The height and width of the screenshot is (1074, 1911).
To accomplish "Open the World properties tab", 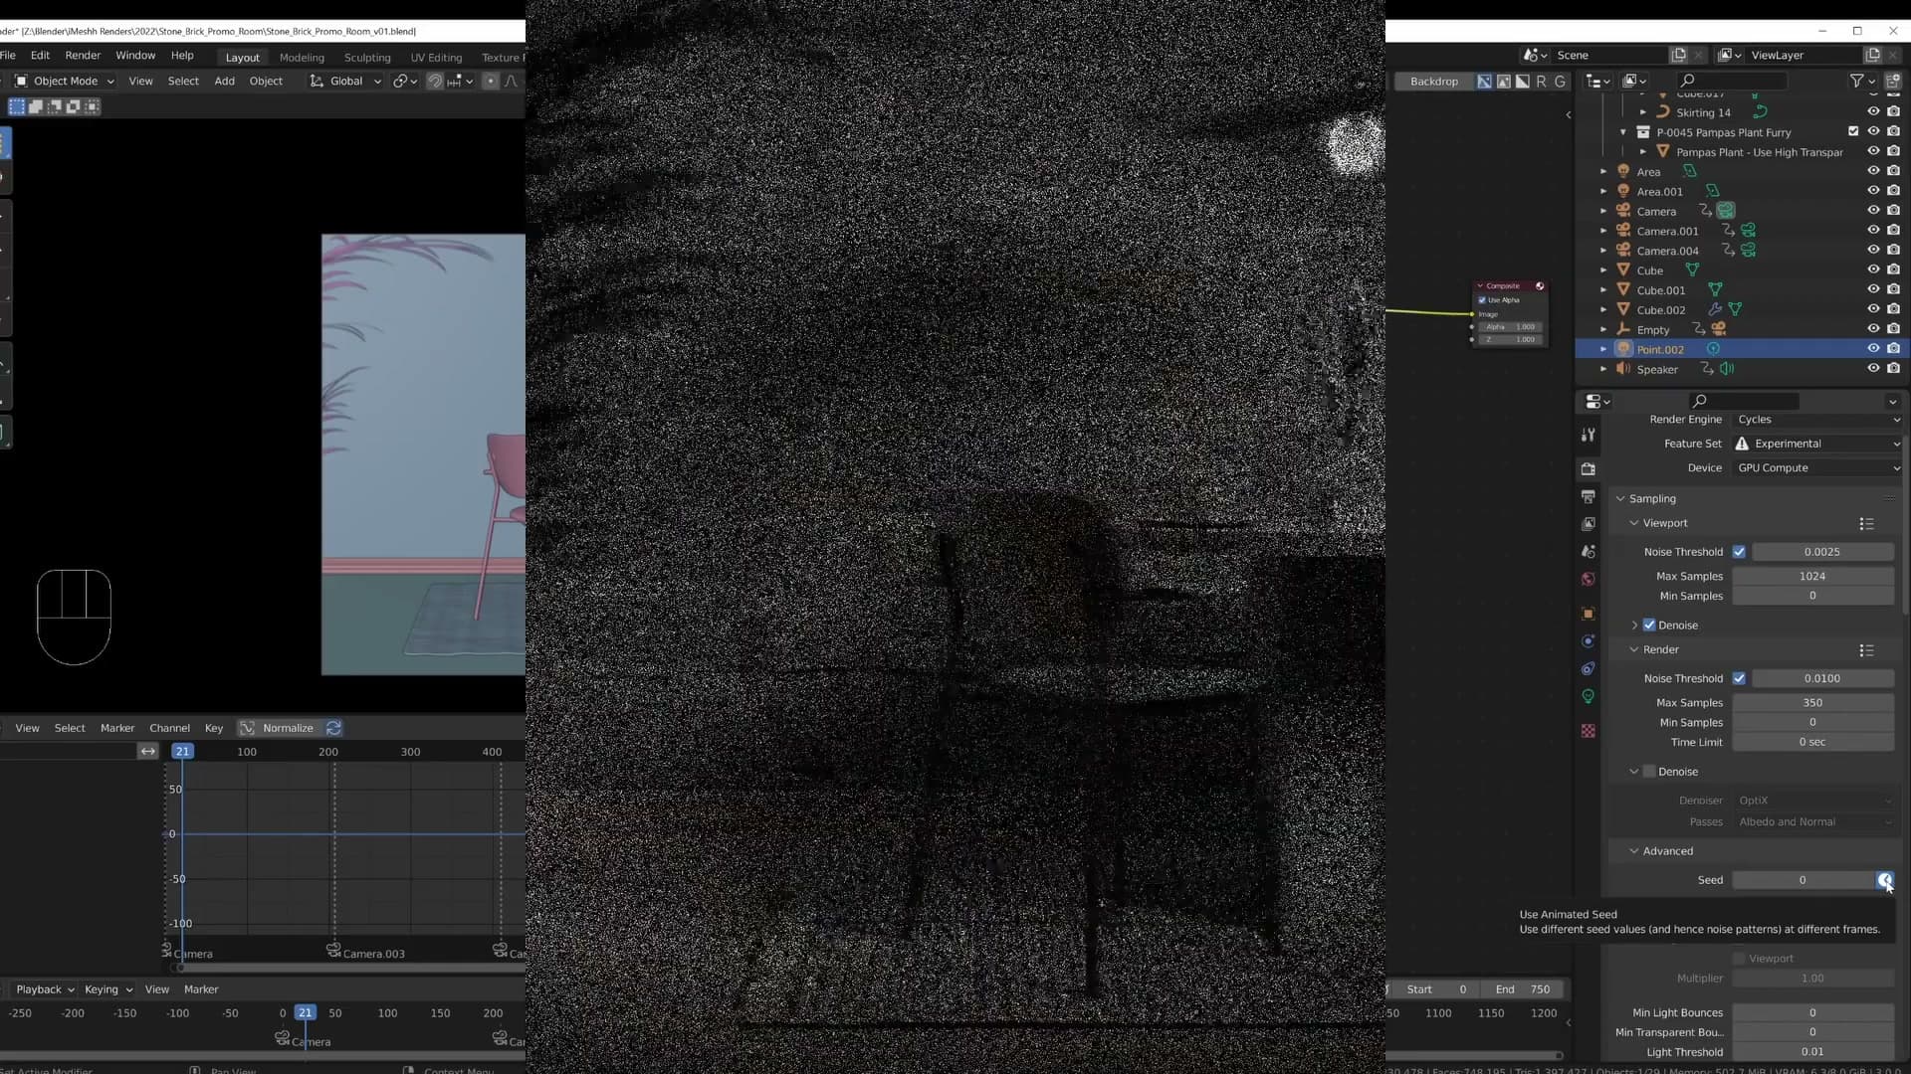I will coord(1589,579).
